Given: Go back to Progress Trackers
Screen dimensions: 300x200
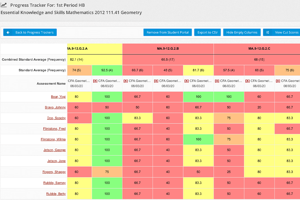Looking at the screenshot, I should (30, 32).
